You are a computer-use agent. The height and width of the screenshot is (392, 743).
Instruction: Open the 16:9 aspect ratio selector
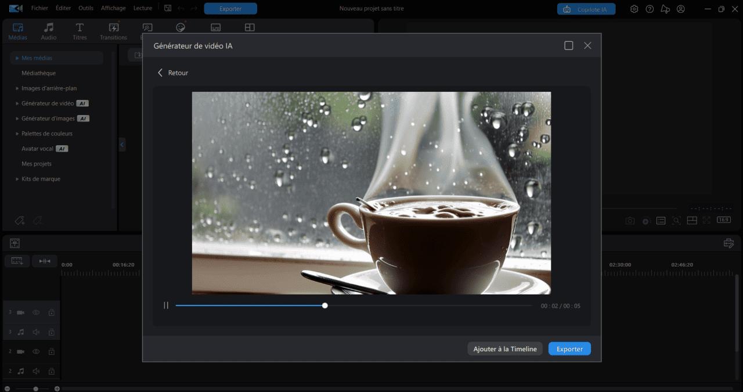(723, 220)
